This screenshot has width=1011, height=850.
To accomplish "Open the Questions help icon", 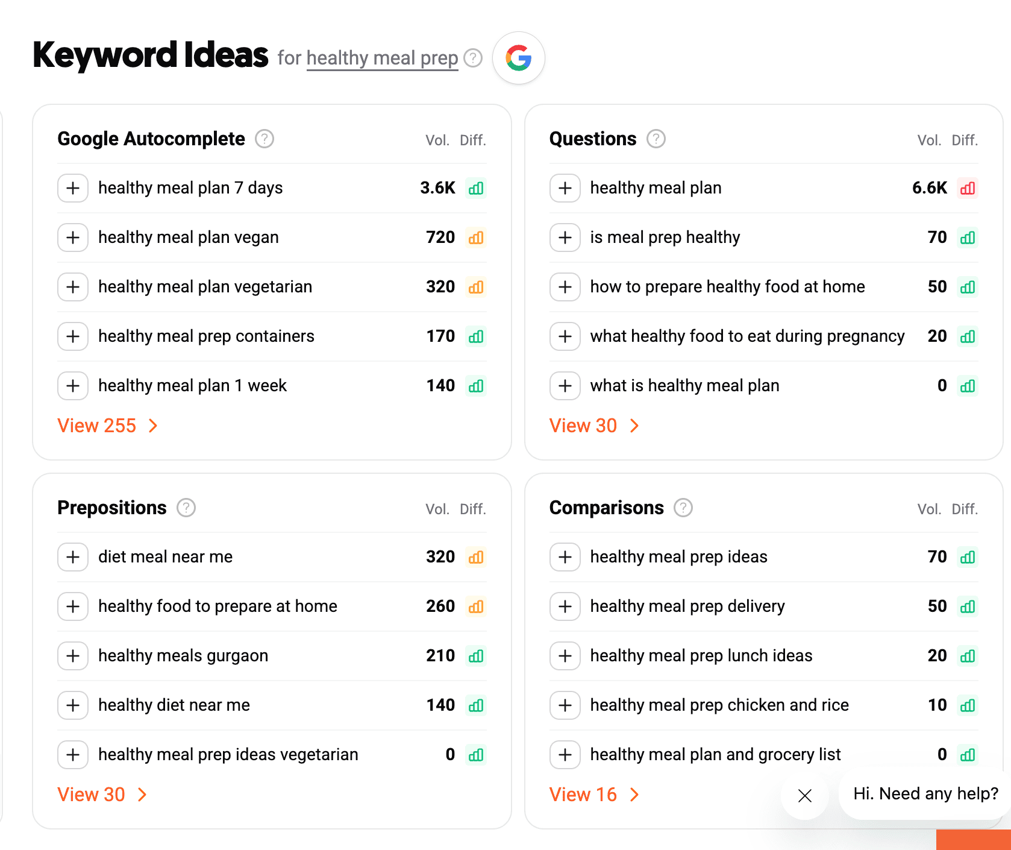I will 656,139.
